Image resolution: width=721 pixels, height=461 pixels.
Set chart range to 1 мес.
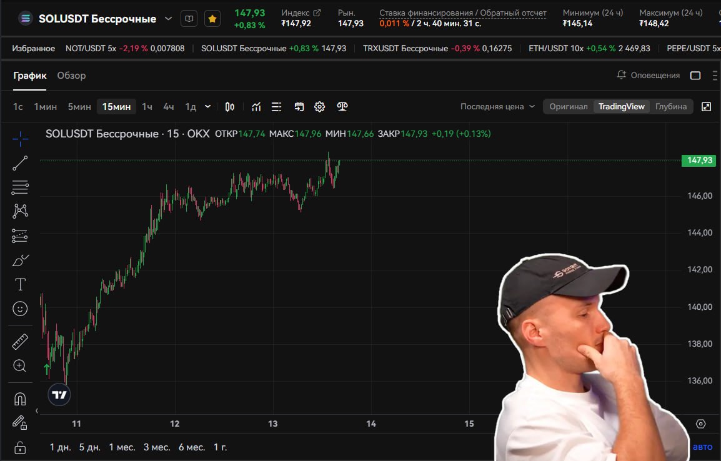tap(122, 447)
